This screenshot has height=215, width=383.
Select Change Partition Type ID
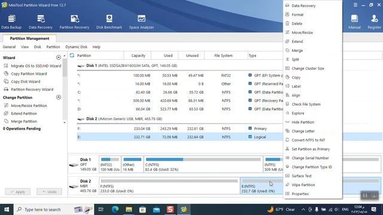click(312, 167)
